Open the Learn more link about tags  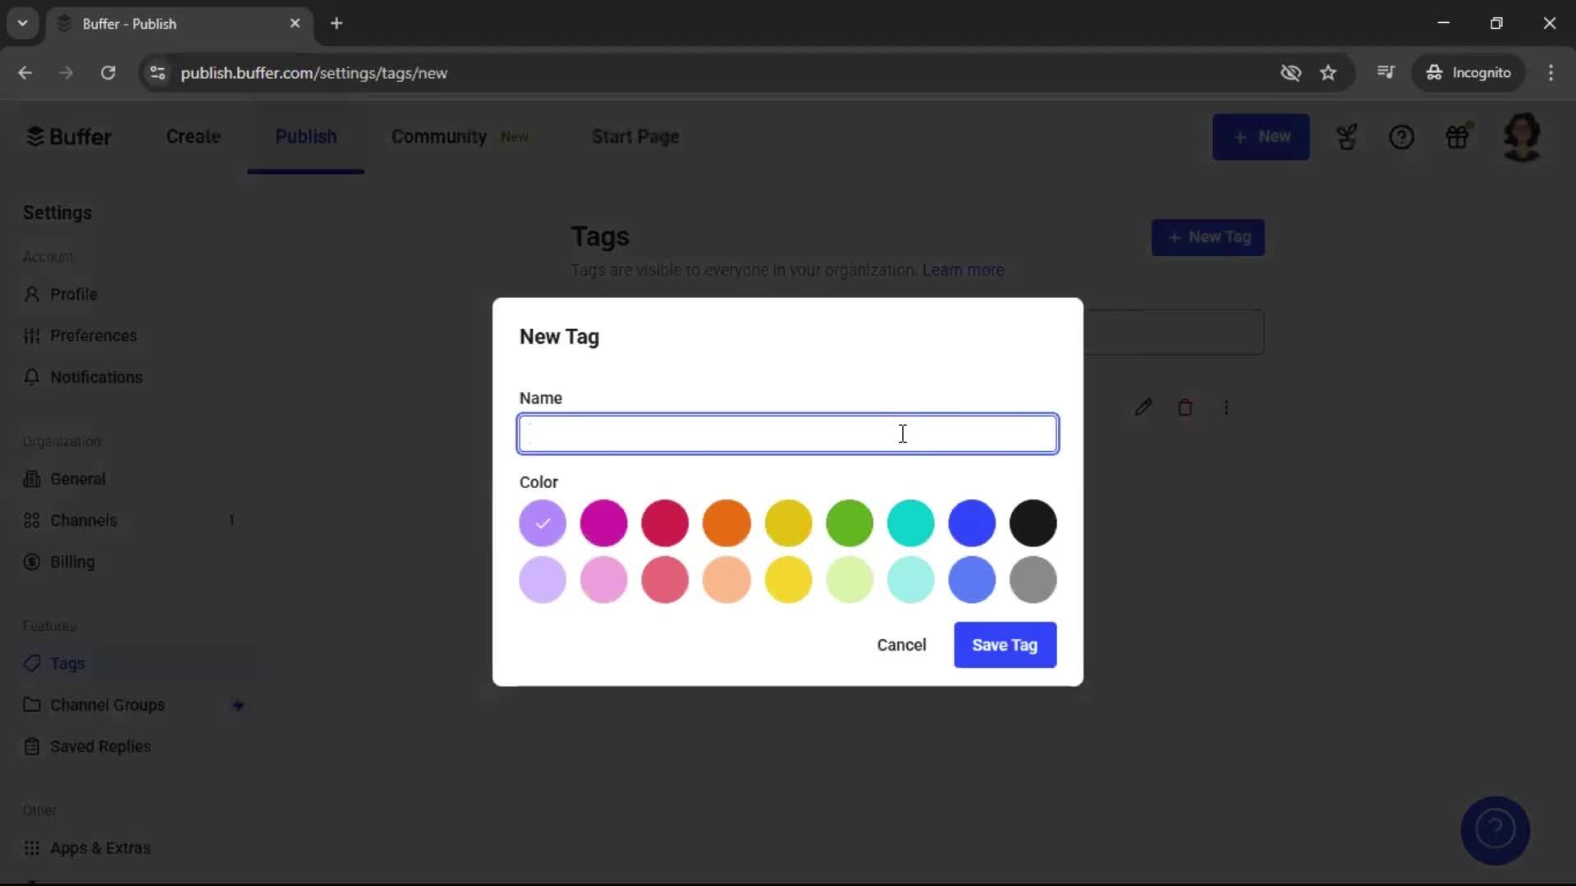tap(962, 270)
